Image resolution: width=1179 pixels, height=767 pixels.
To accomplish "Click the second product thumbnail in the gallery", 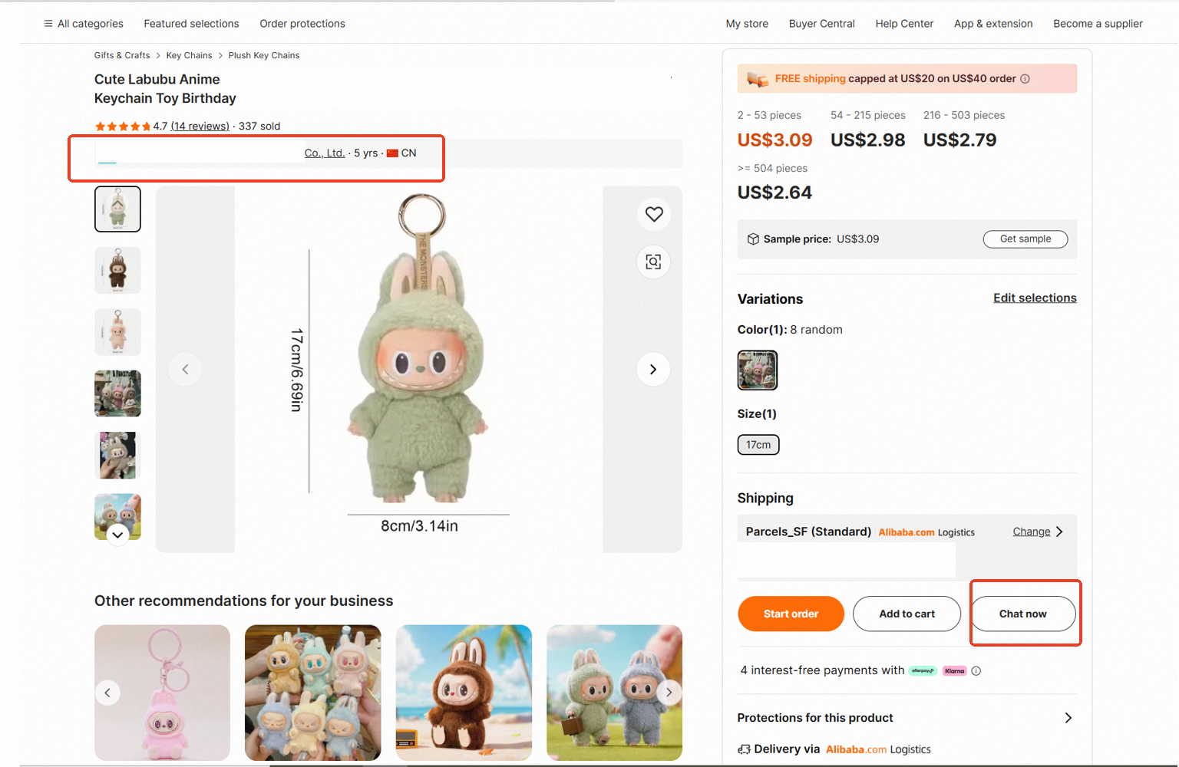I will click(117, 270).
